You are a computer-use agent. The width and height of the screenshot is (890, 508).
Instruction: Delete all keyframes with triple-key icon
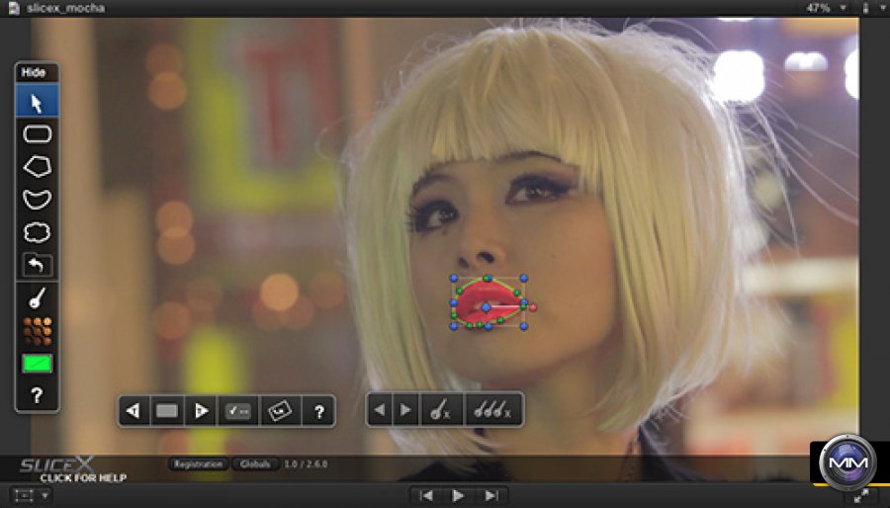click(x=493, y=410)
